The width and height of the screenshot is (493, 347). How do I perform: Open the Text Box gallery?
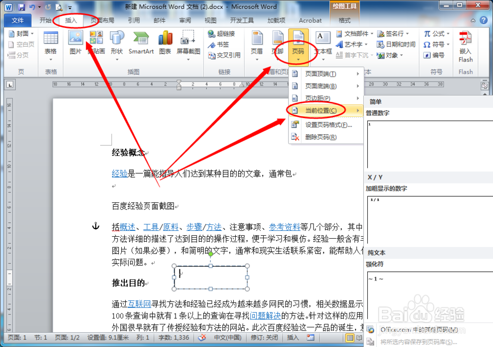pyautogui.click(x=323, y=45)
